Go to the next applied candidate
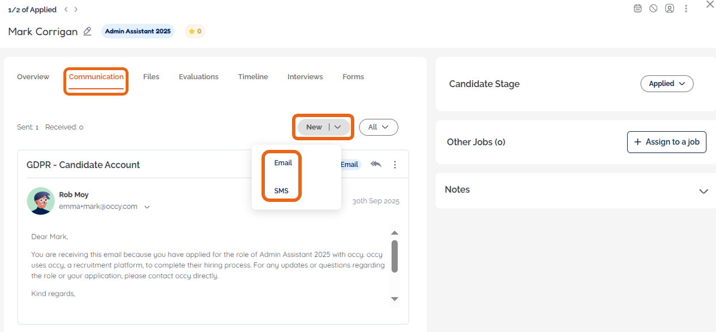The image size is (716, 332). click(x=76, y=10)
